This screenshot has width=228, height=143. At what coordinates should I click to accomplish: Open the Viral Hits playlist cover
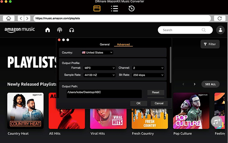click(108, 118)
